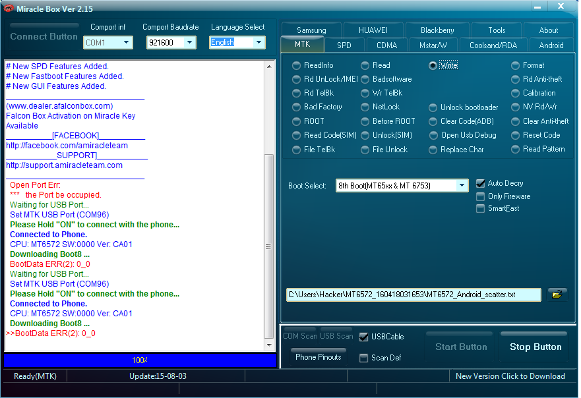Expand the Language Select dropdown
The width and height of the screenshot is (581, 398).
(259, 43)
